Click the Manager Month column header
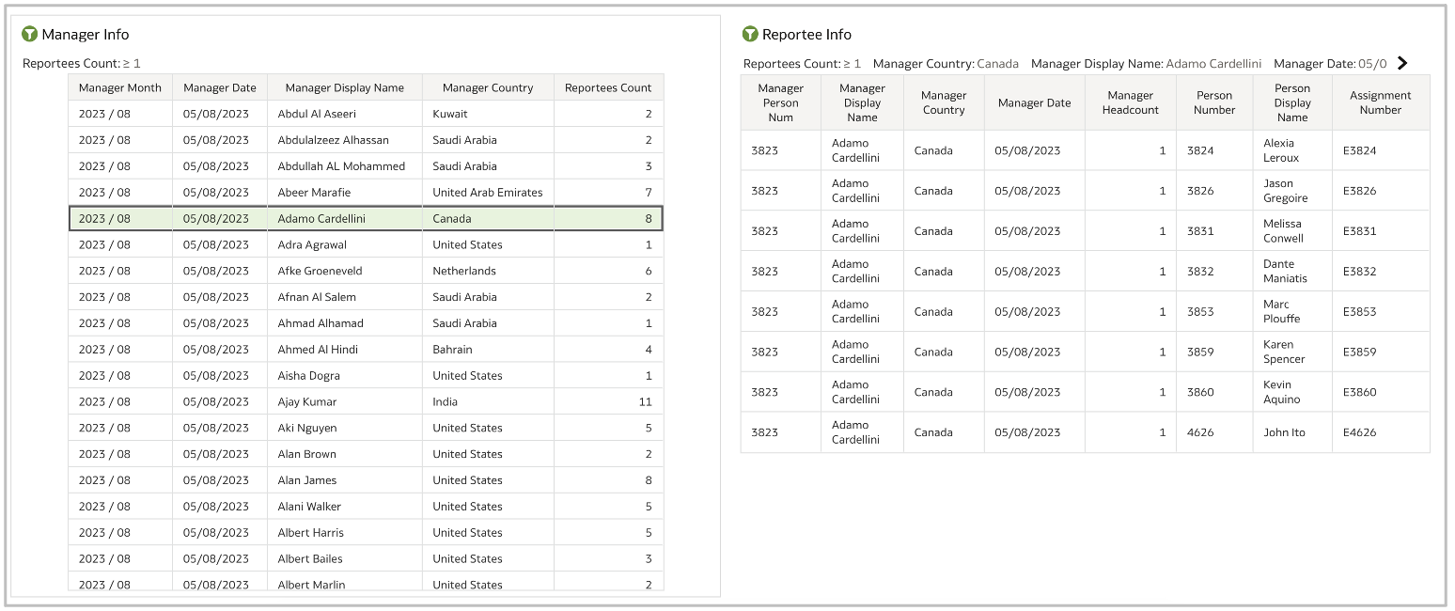This screenshot has width=1455, height=611. point(119,86)
